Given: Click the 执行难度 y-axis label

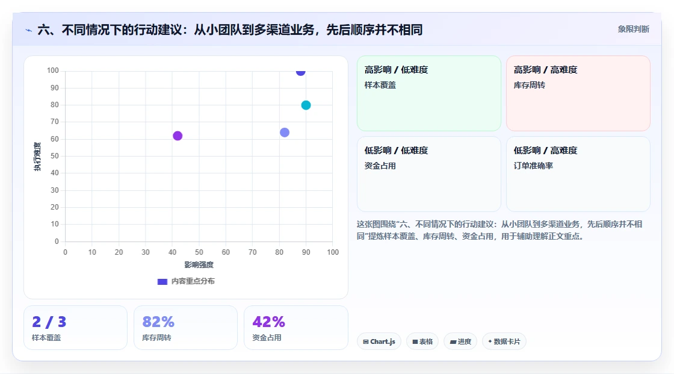Looking at the screenshot, I should point(37,156).
